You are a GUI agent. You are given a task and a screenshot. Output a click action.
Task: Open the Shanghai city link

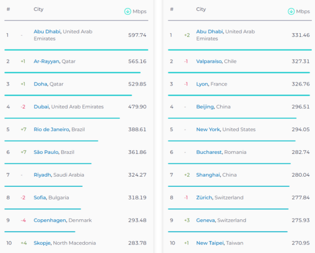[x=208, y=175]
